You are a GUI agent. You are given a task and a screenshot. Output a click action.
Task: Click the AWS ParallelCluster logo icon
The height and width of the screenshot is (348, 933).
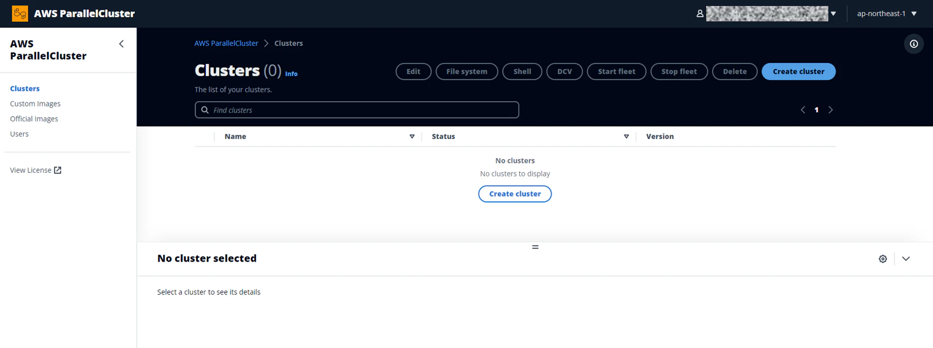tap(20, 14)
